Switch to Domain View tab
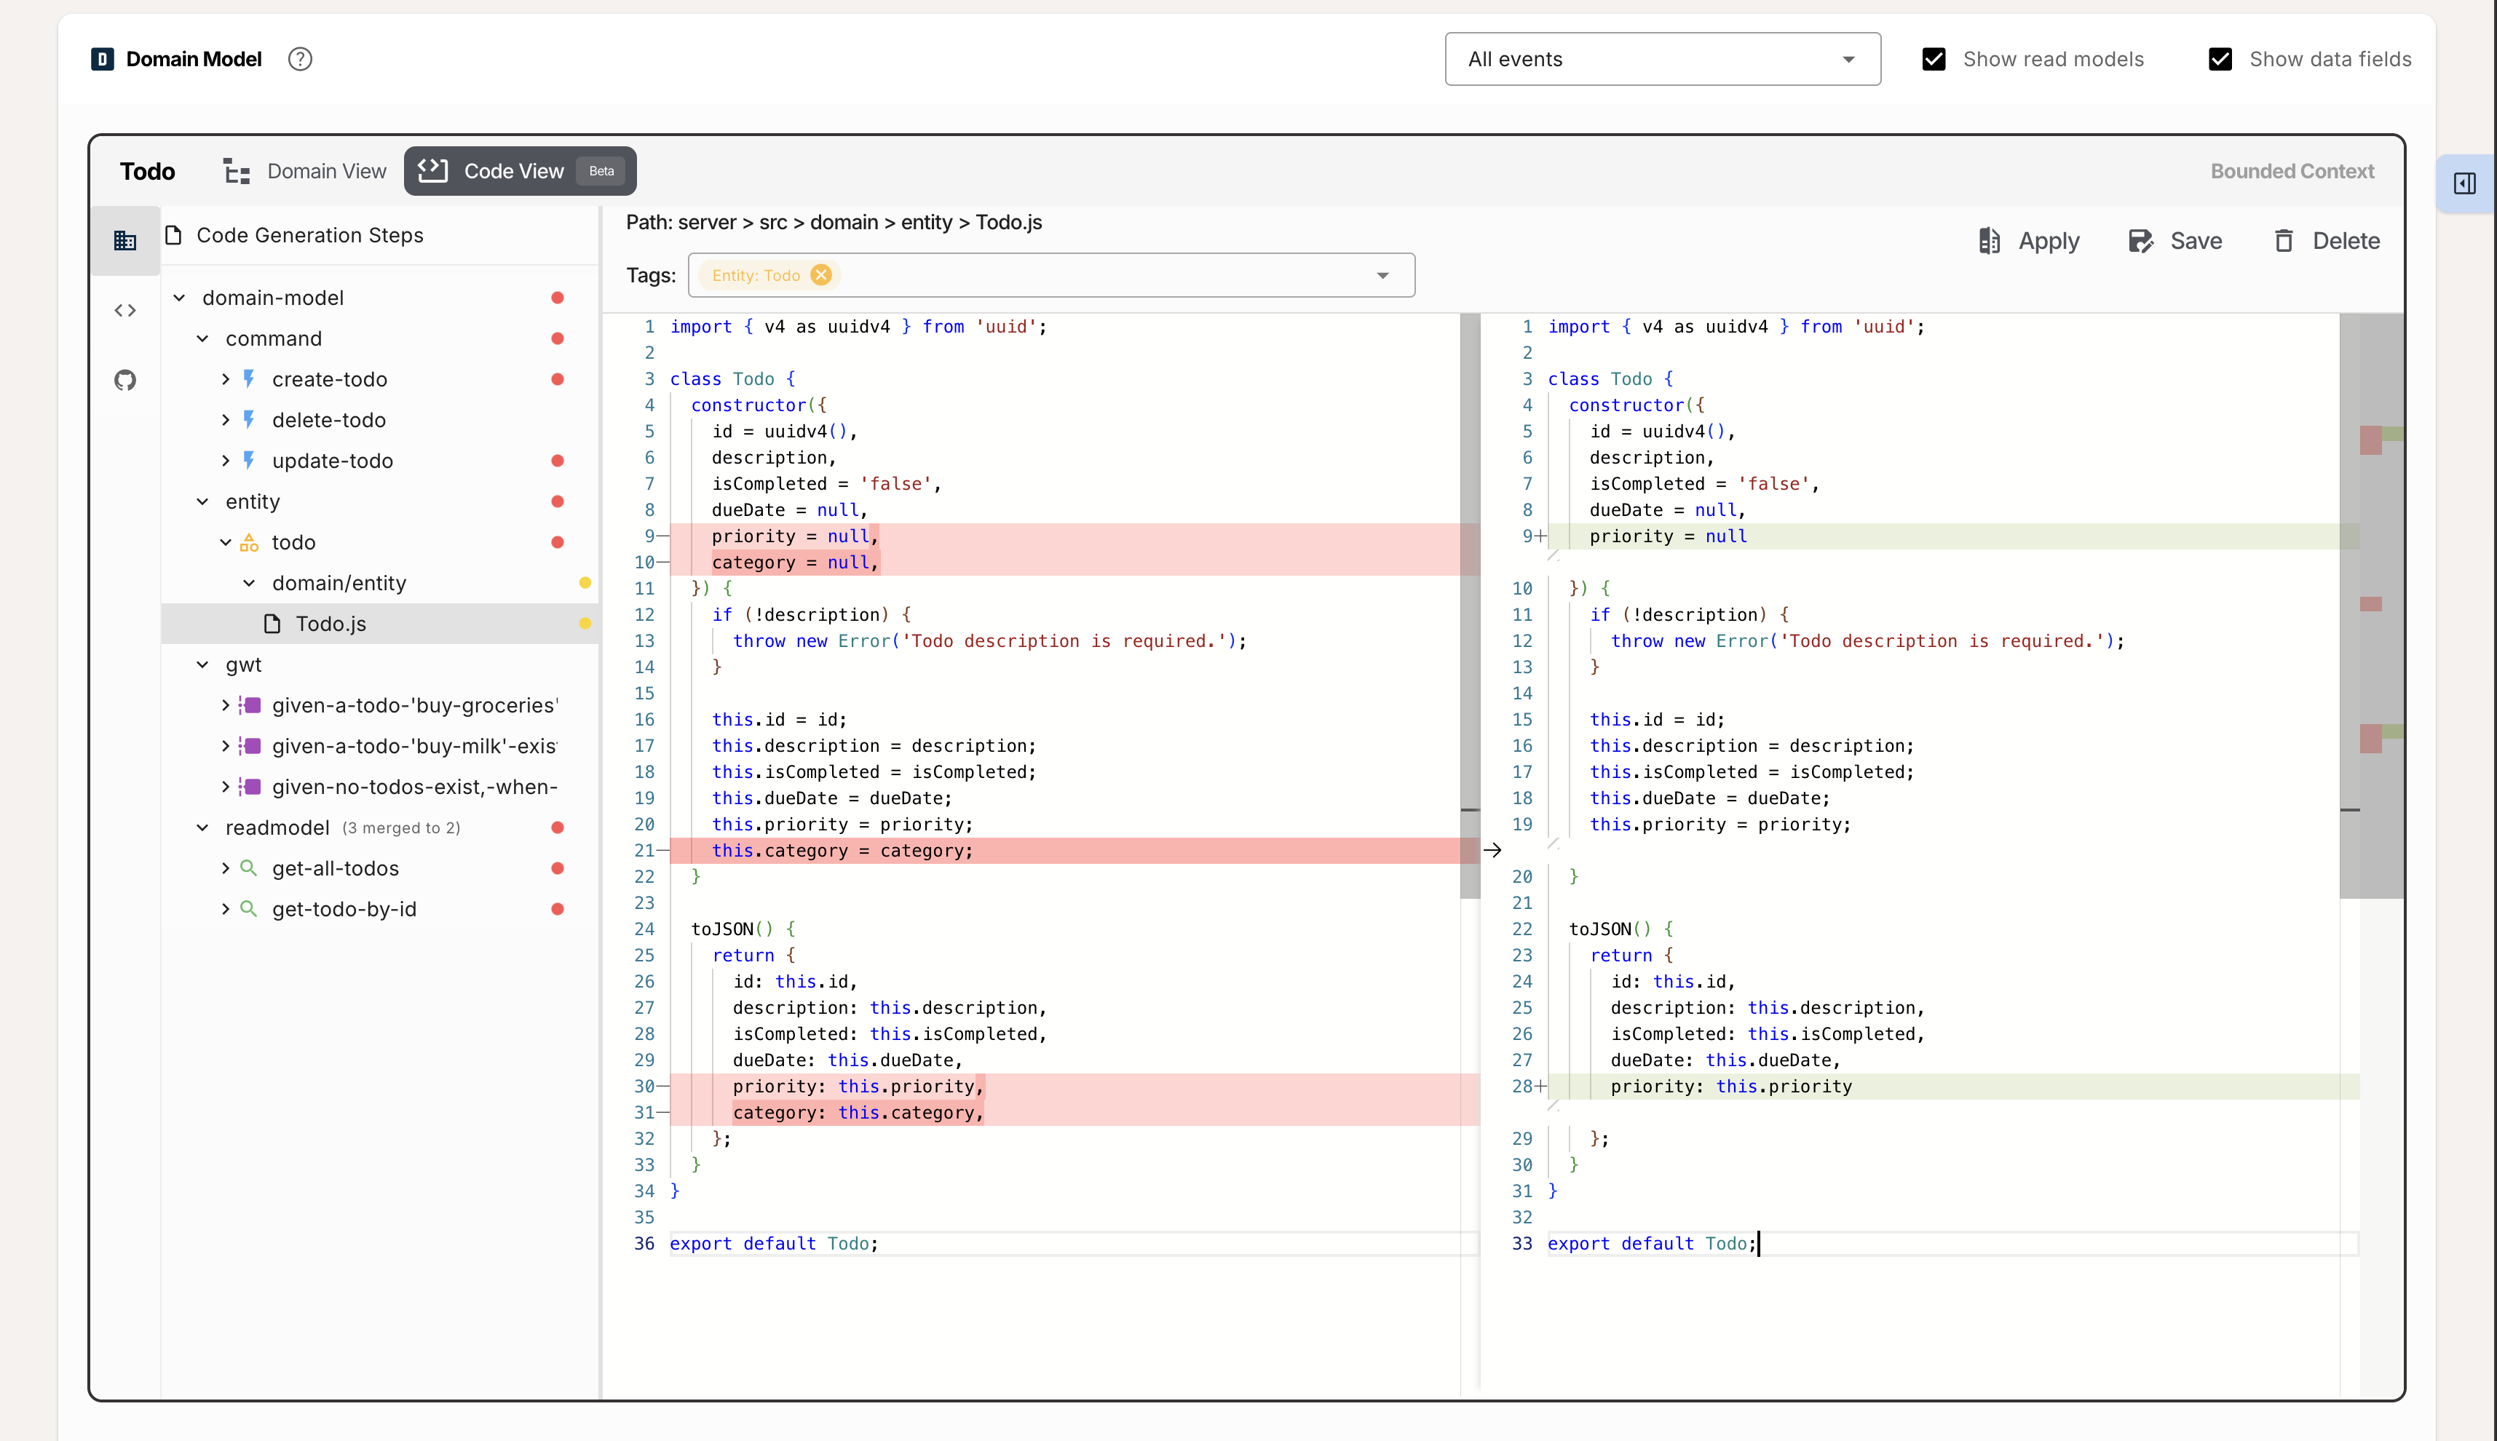2497x1441 pixels. (x=305, y=171)
